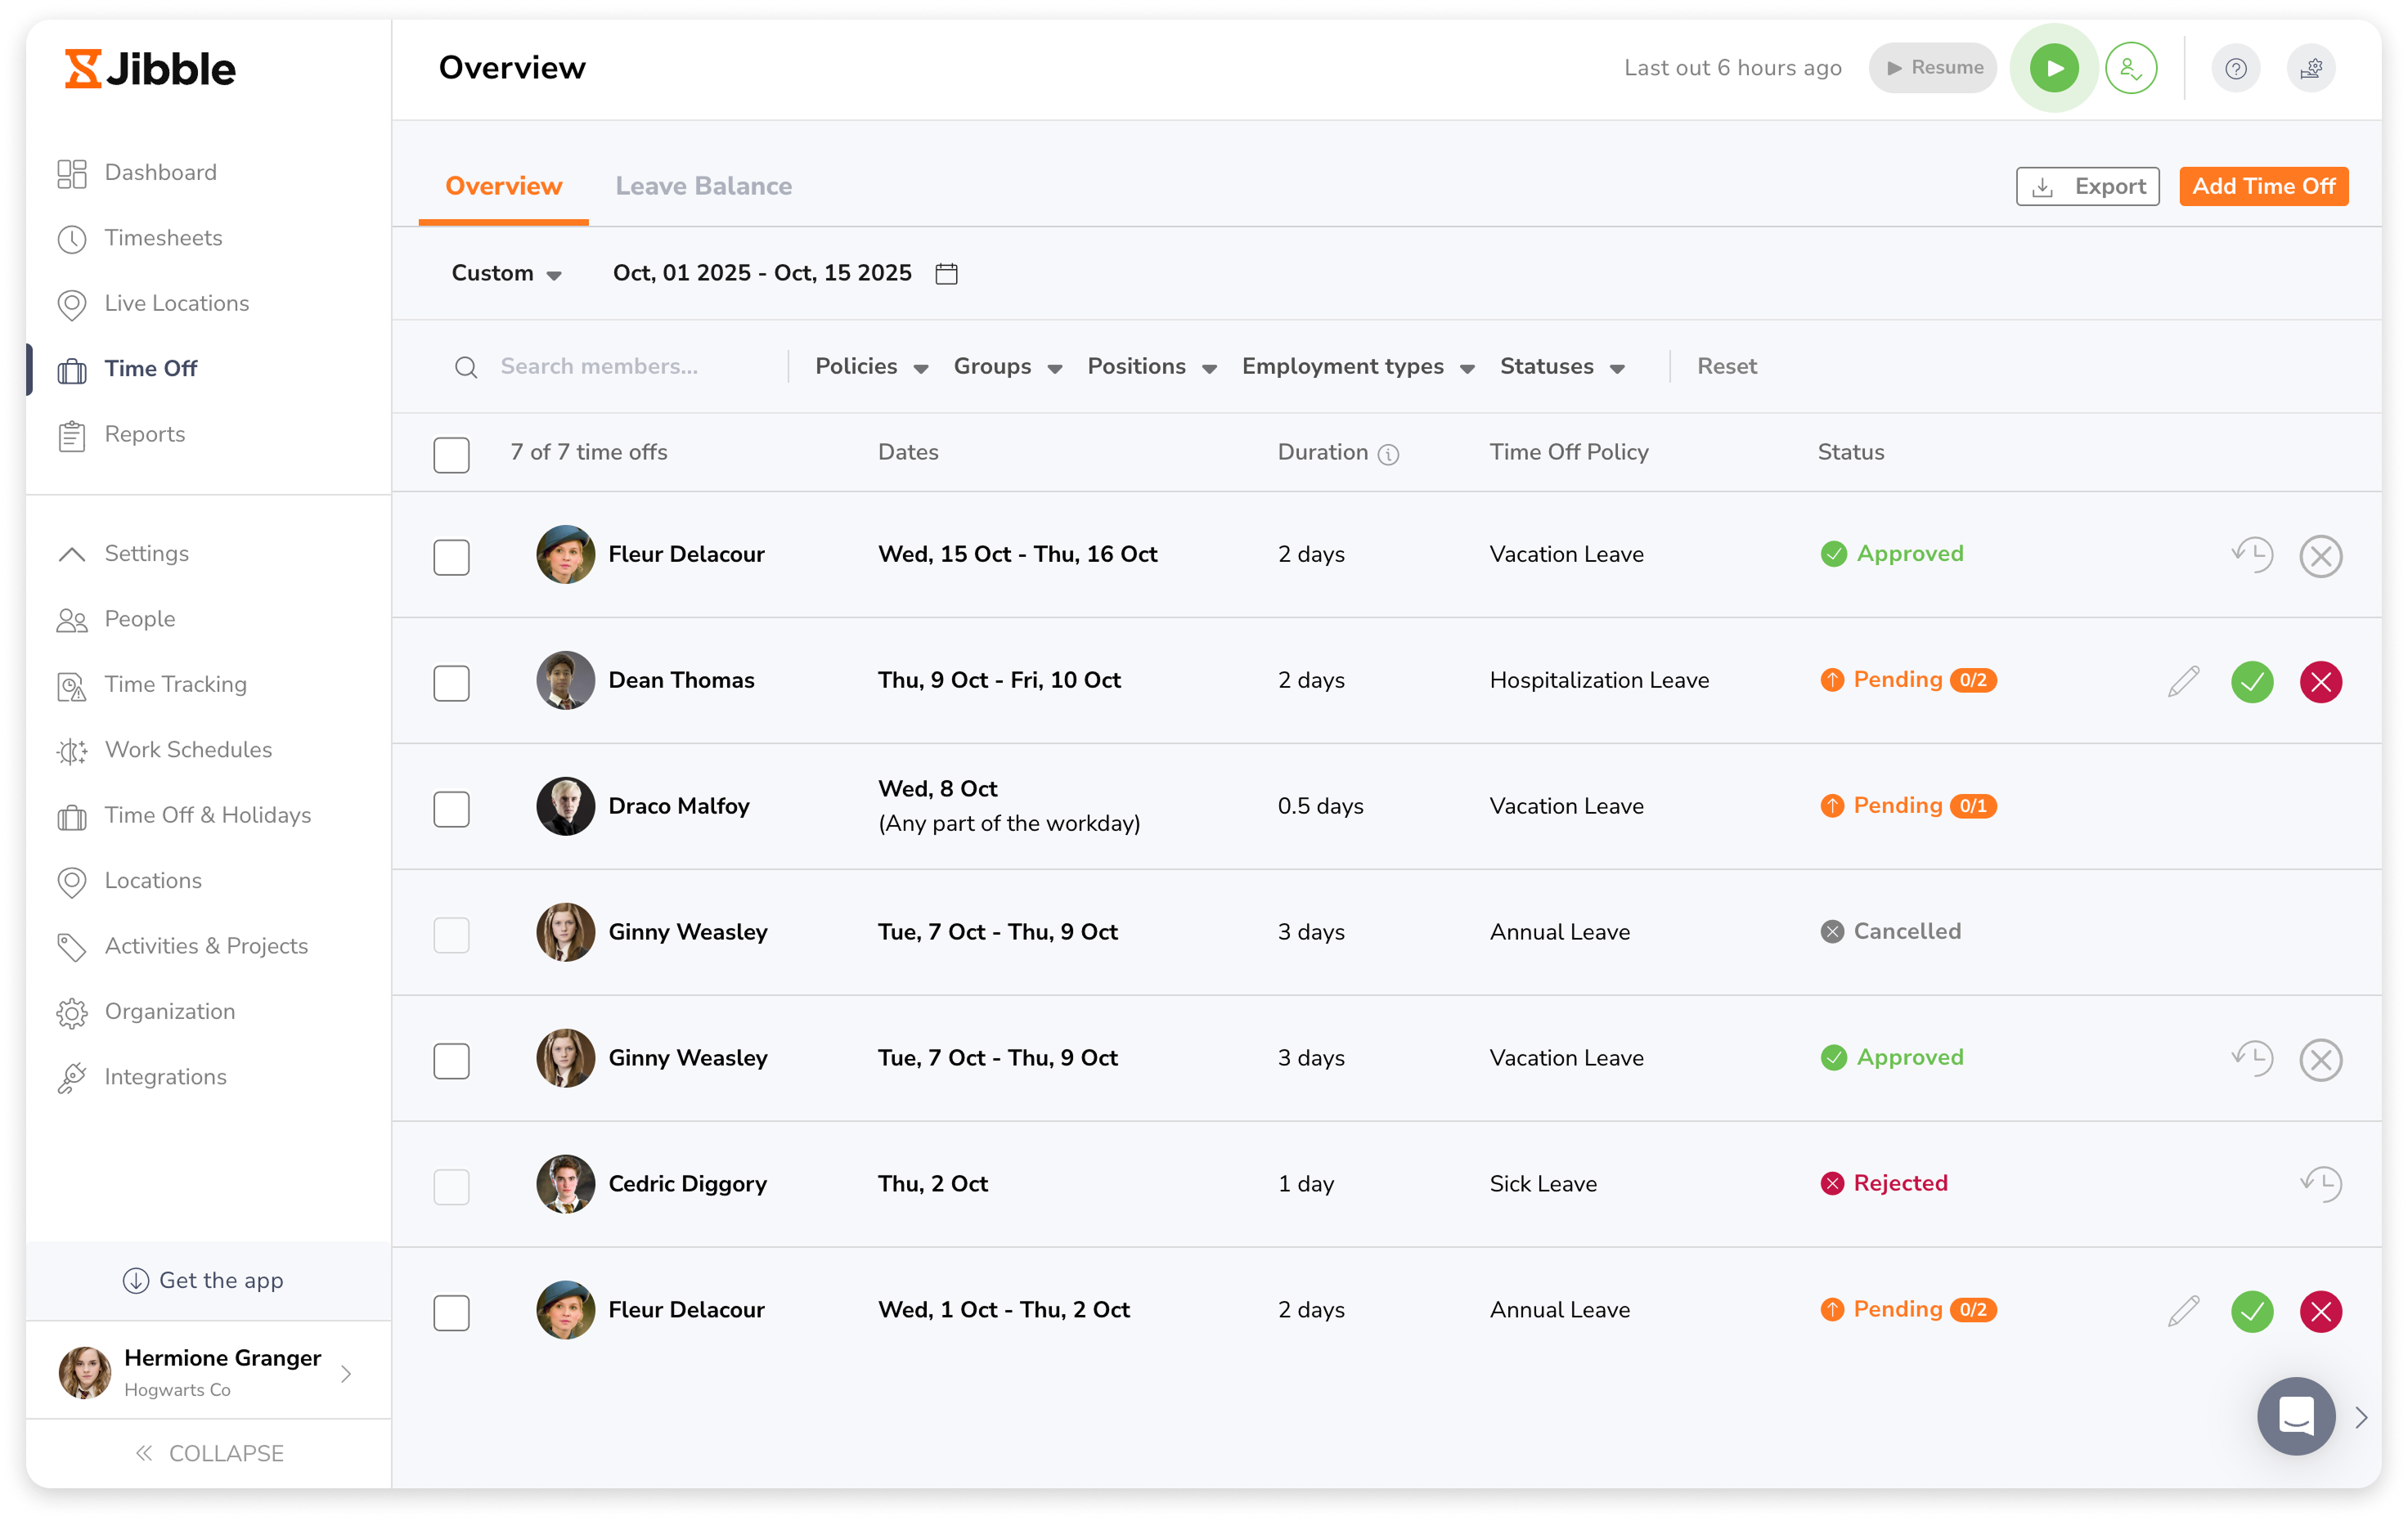The height and width of the screenshot is (1521, 2408).
Task: Open the Groups filter dropdown
Action: (1008, 367)
